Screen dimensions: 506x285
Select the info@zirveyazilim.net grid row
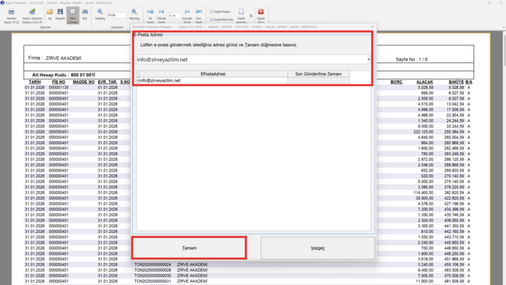243,81
